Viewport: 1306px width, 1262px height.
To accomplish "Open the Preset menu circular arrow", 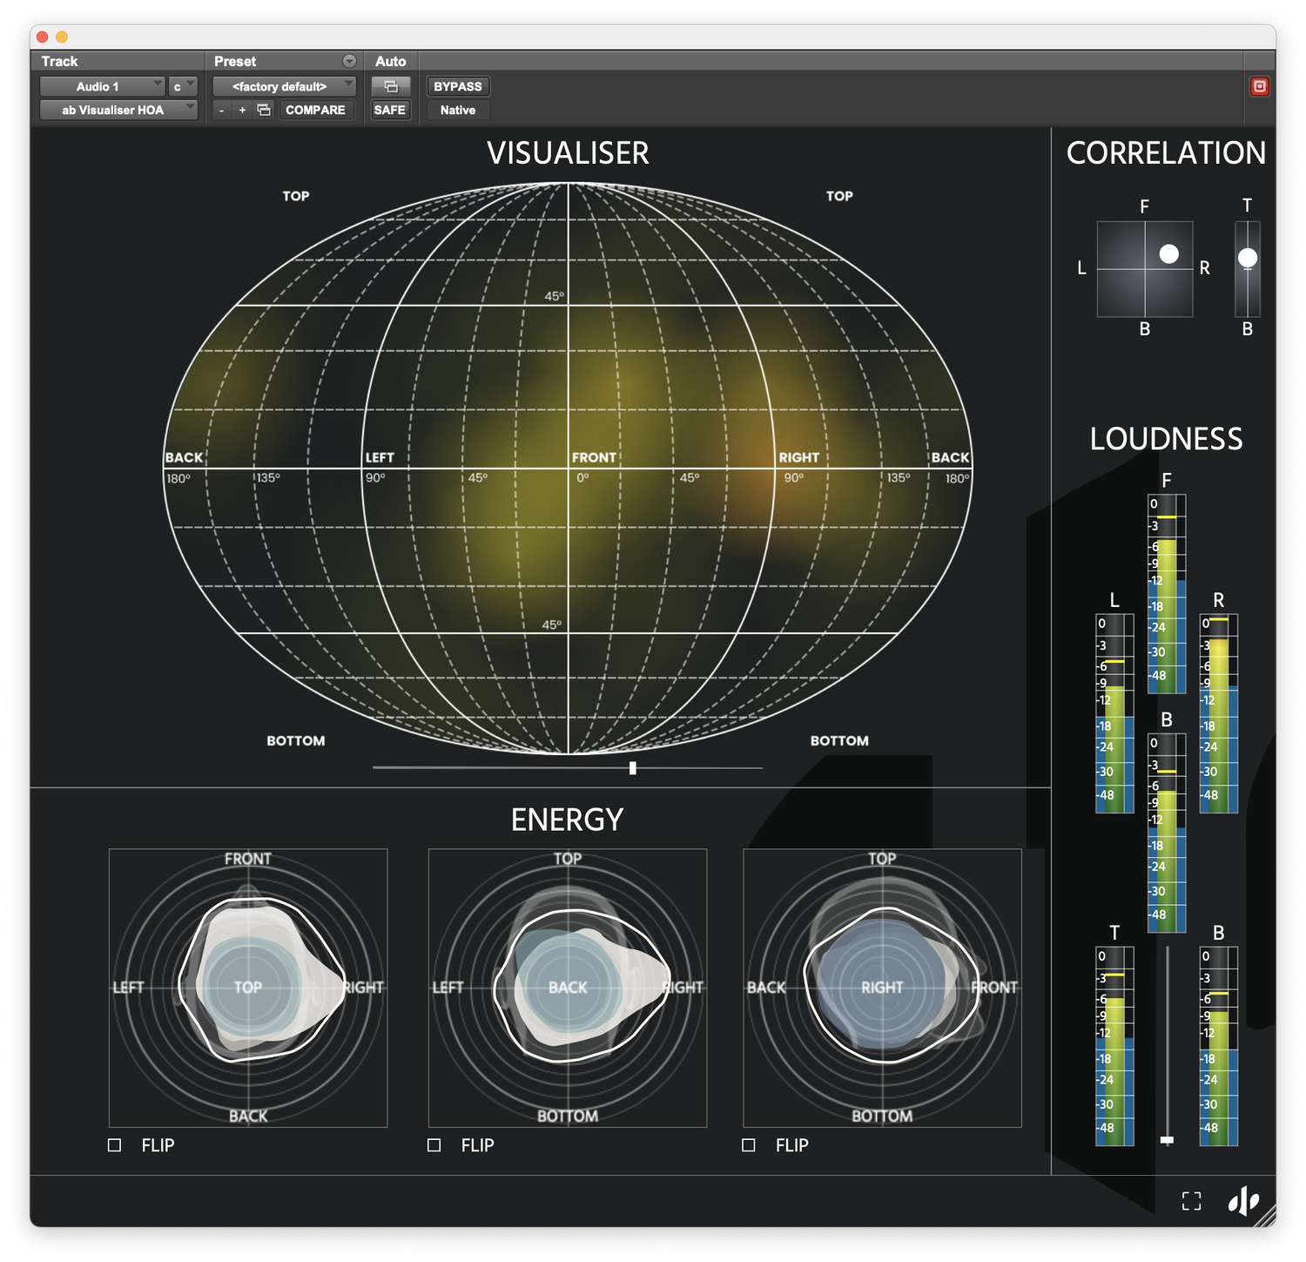I will click(x=349, y=61).
